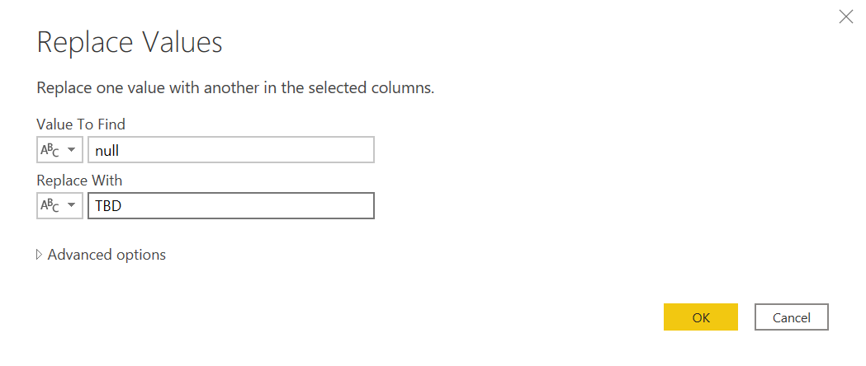Click the ABC type icon for Value To Find
This screenshot has height=366, width=866.
point(50,150)
